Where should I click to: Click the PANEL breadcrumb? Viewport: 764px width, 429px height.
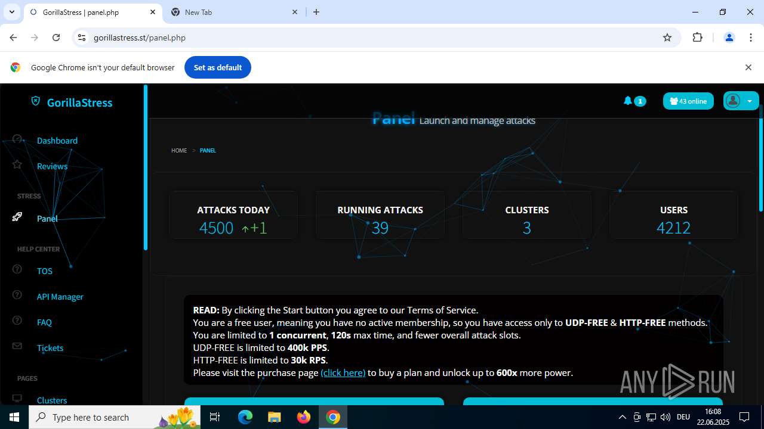(x=208, y=151)
